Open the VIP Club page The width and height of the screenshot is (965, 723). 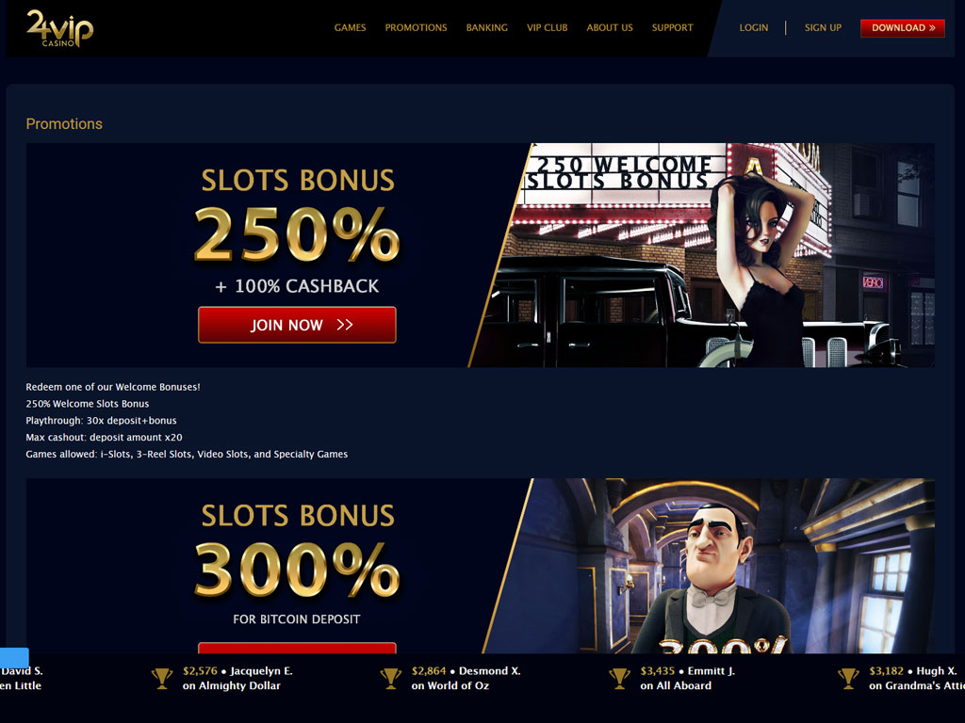point(548,27)
